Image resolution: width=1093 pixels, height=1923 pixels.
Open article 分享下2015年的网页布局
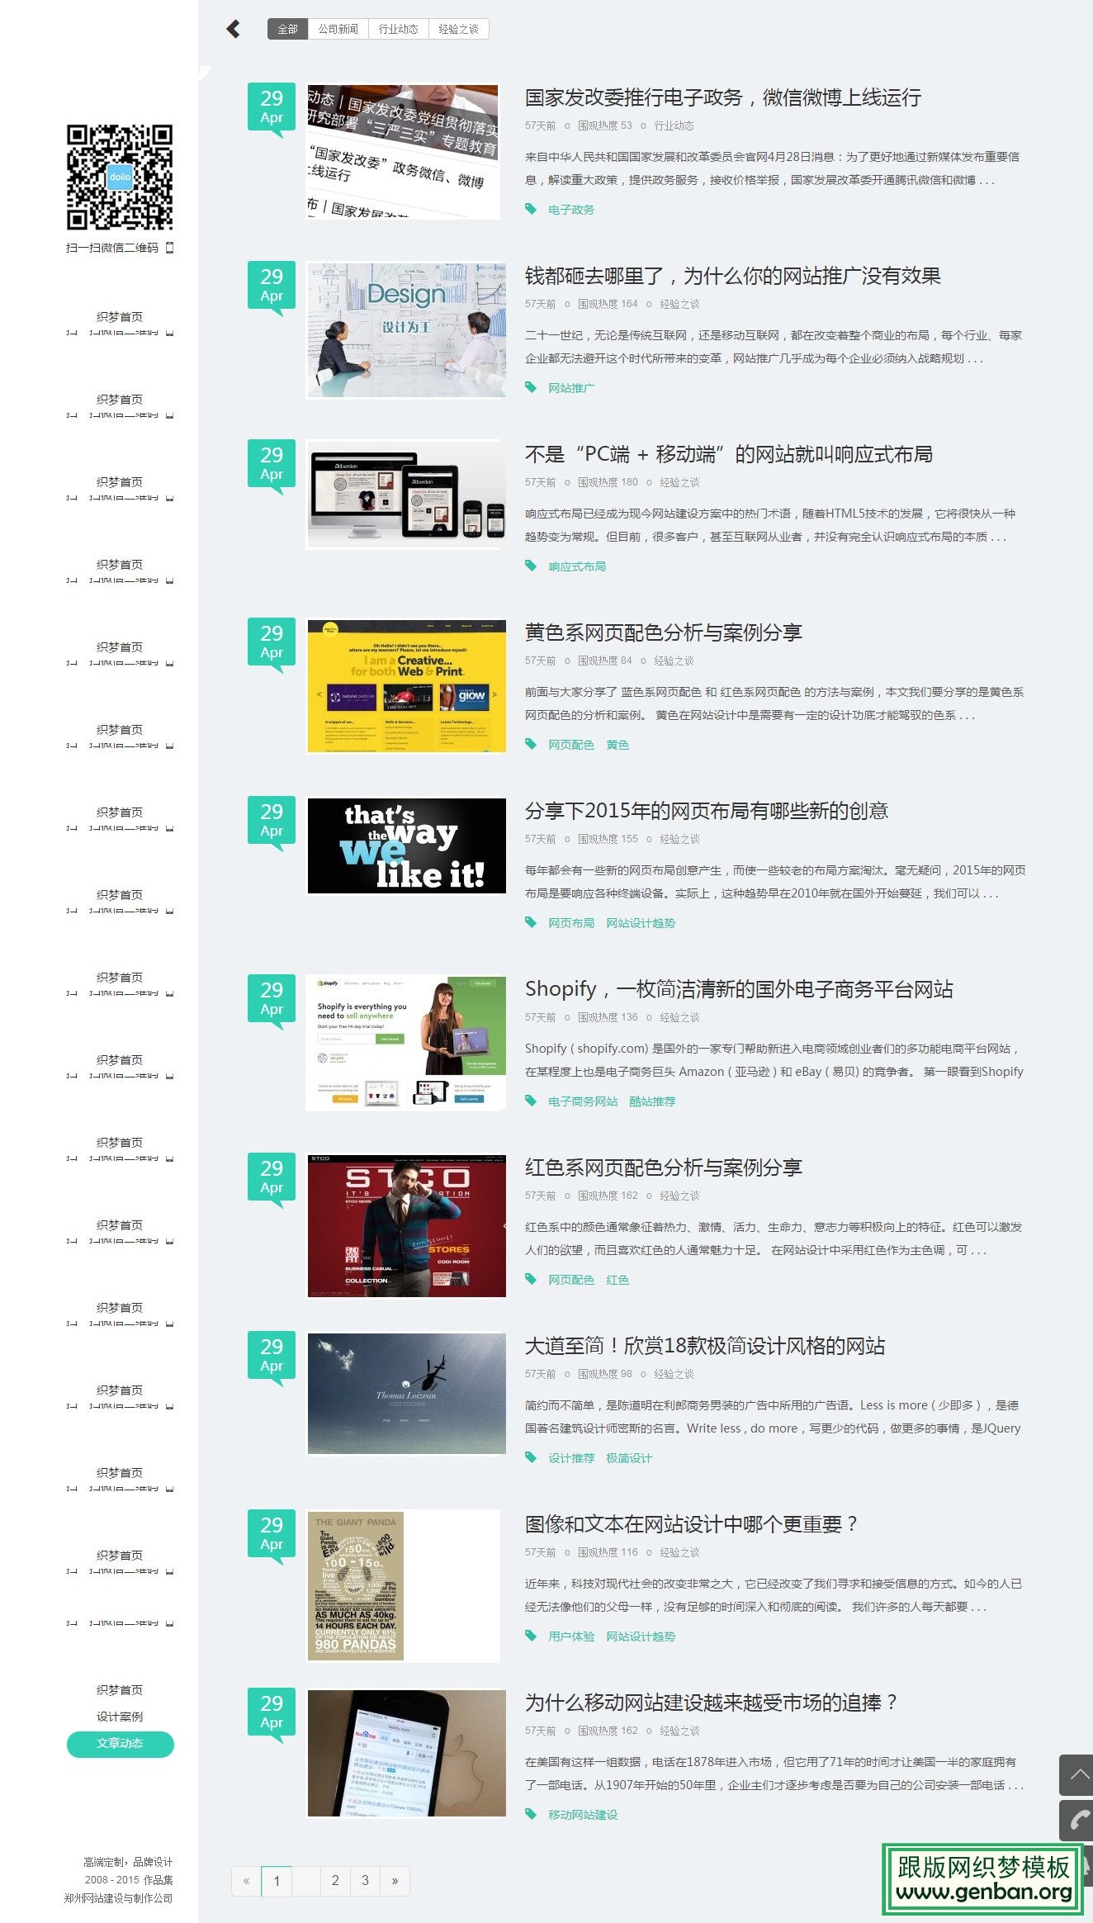707,811
